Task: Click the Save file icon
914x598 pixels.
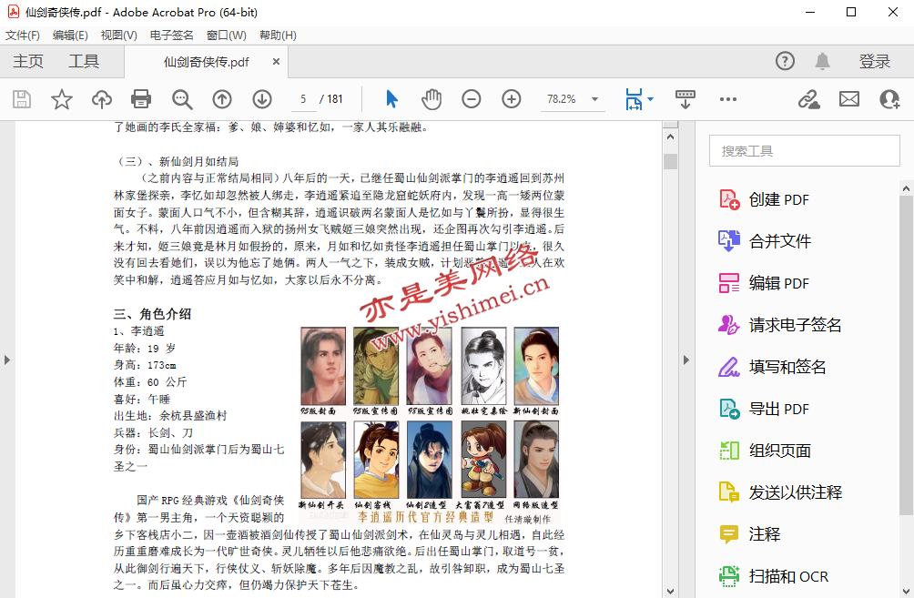Action: click(22, 99)
